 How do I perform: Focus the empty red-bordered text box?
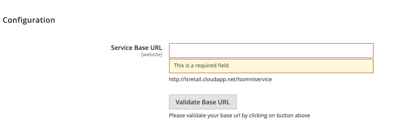271,51
